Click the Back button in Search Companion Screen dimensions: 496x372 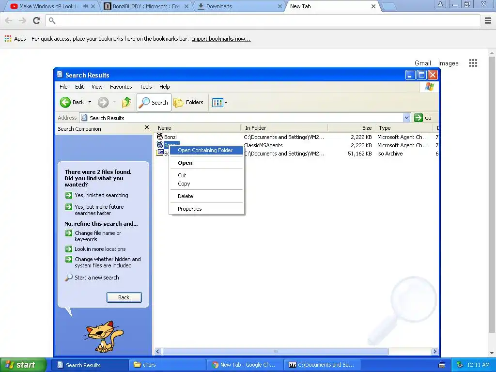(x=124, y=297)
